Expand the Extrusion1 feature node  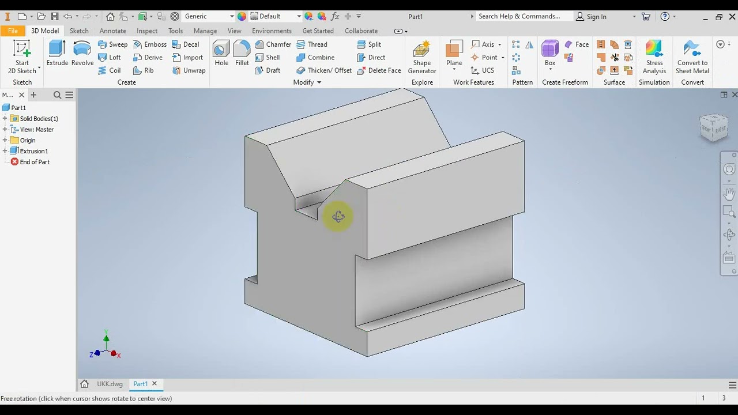[x=5, y=151]
